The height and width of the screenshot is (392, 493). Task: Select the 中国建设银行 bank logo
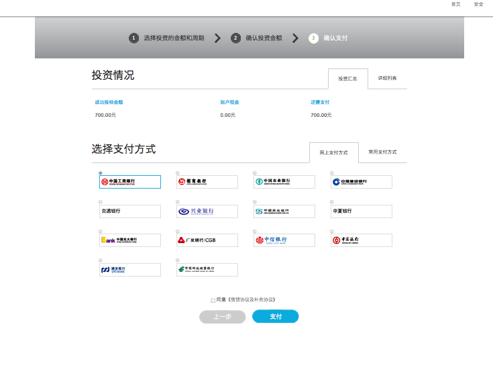pos(362,182)
